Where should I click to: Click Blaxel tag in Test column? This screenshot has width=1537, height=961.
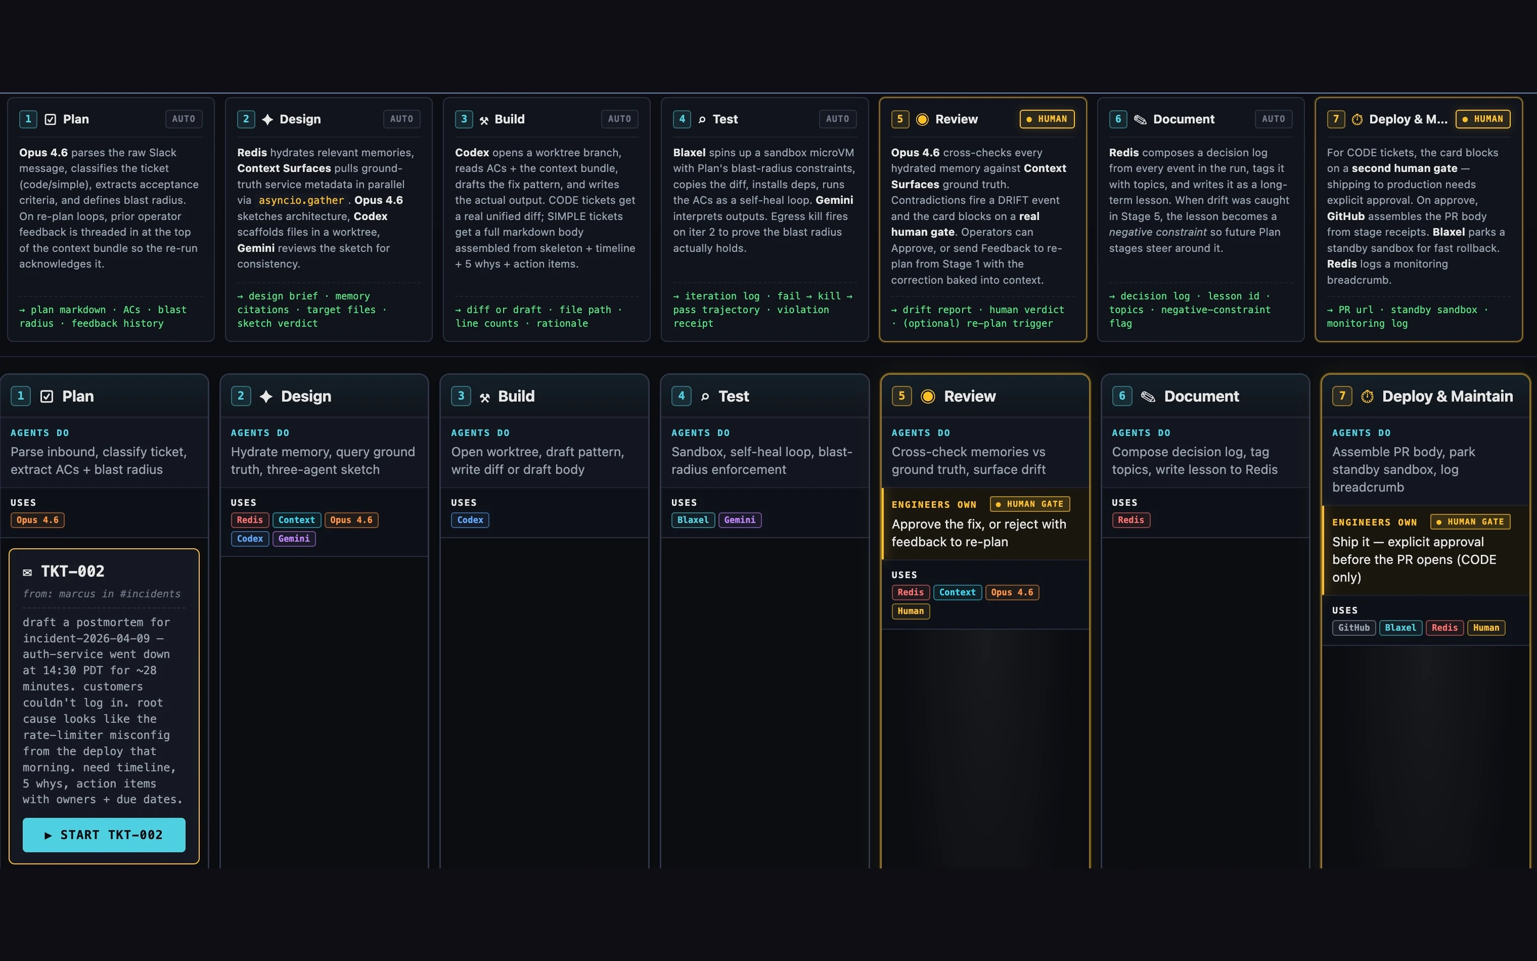point(693,520)
